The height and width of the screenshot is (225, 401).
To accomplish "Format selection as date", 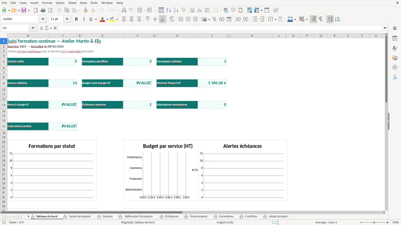I will click(229, 19).
